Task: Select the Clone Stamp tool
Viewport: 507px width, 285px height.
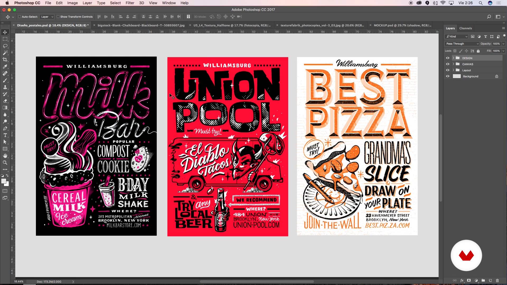Action: [5, 87]
